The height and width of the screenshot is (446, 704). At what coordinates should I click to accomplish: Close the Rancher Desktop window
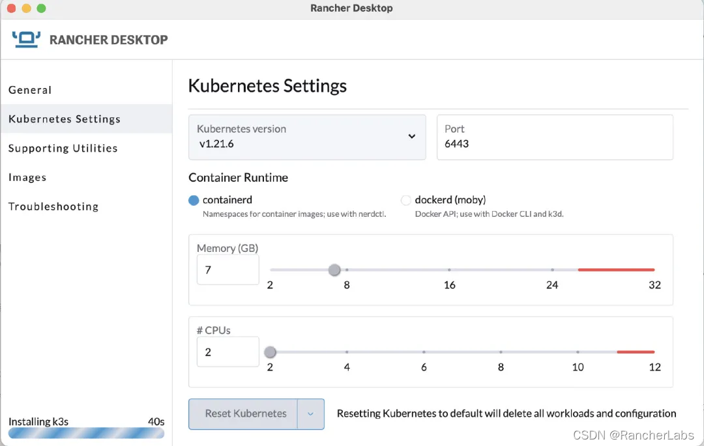point(12,8)
